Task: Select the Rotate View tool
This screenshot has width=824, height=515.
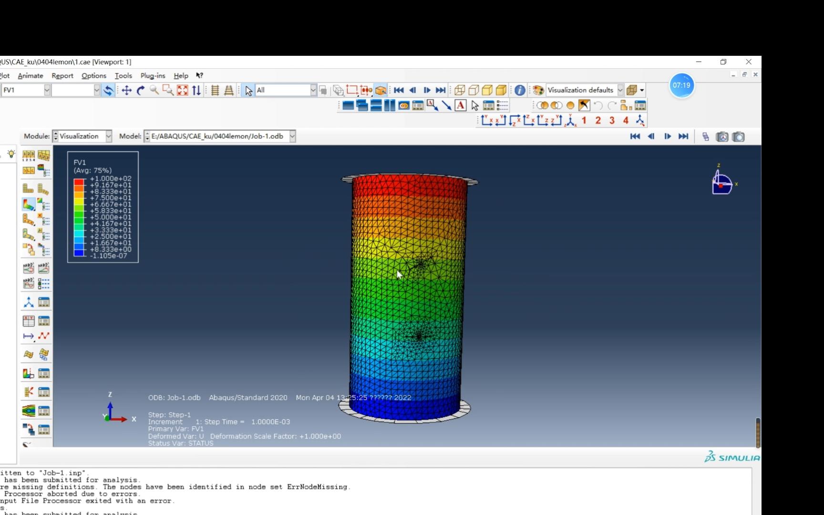Action: click(x=140, y=90)
